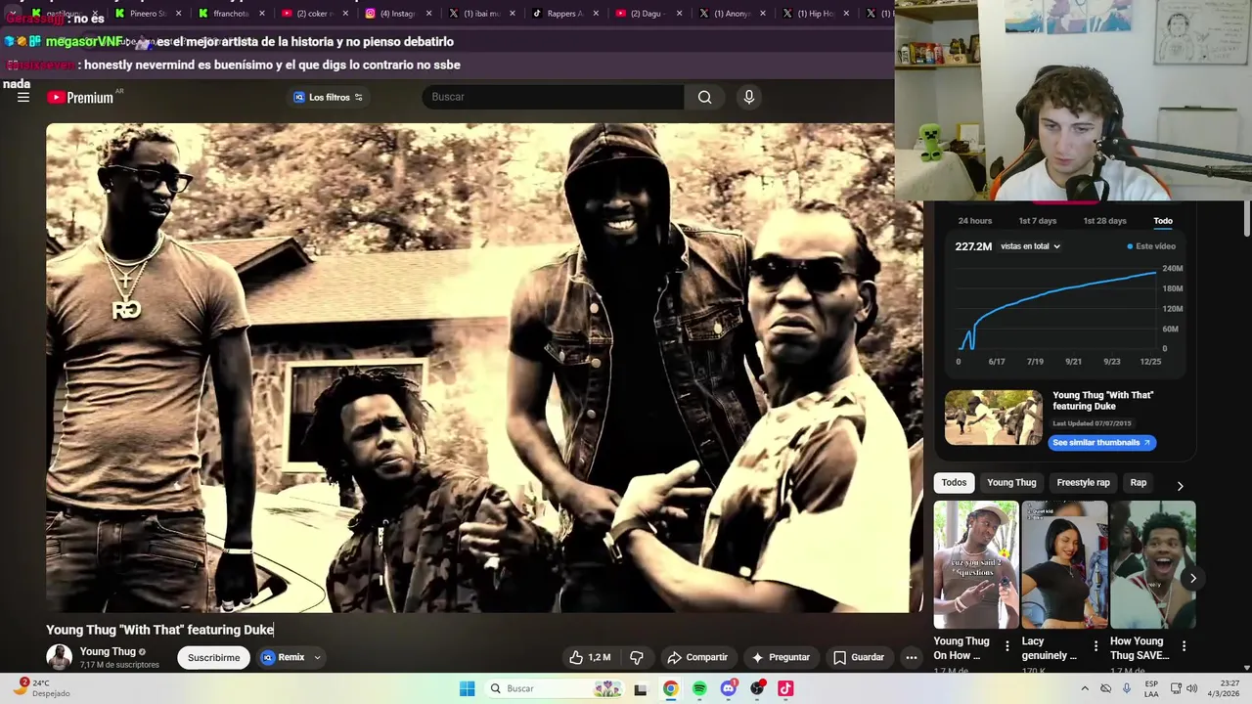Screen dimensions: 1252x704
Task: Click the Remix button
Action: click(284, 657)
